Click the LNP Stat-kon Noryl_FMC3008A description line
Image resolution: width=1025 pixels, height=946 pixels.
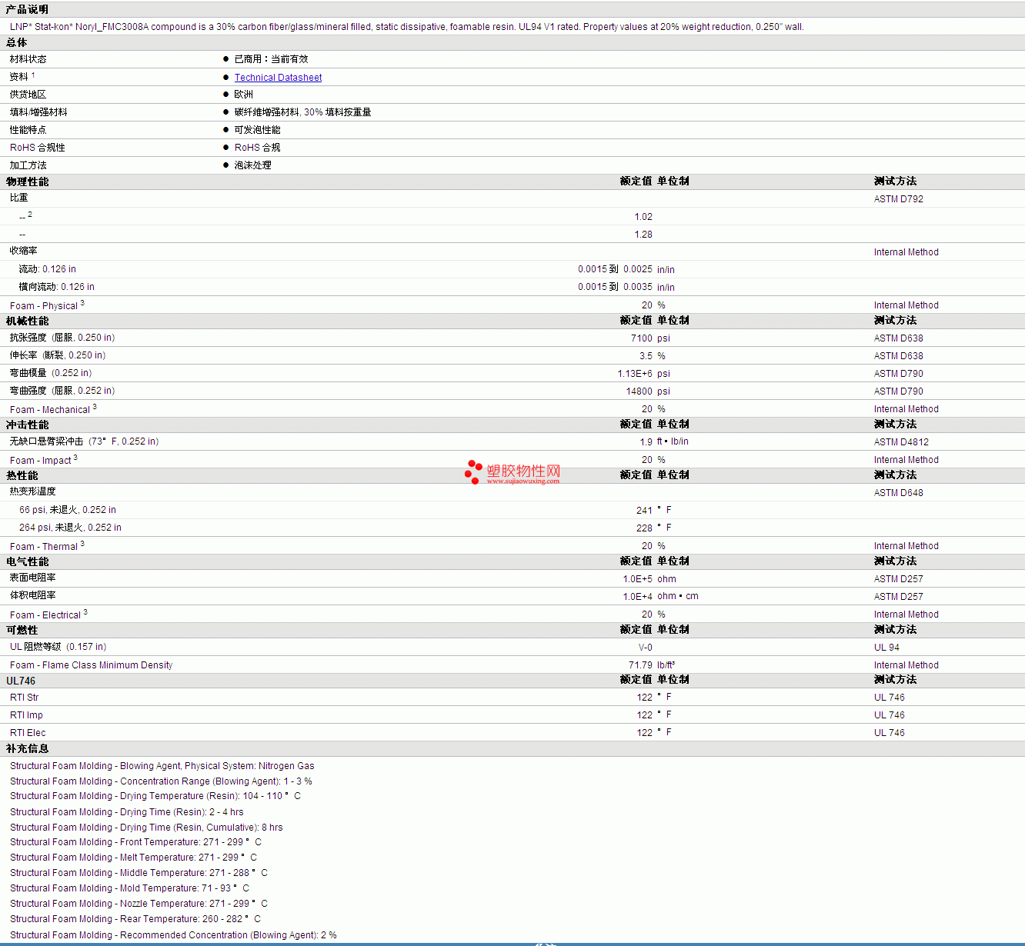pyautogui.click(x=406, y=27)
